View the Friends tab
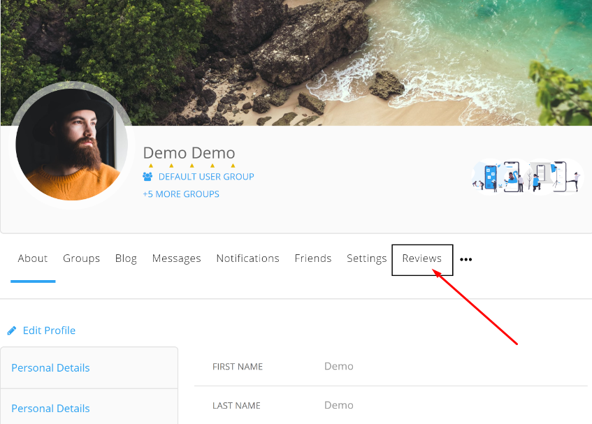 pos(313,258)
